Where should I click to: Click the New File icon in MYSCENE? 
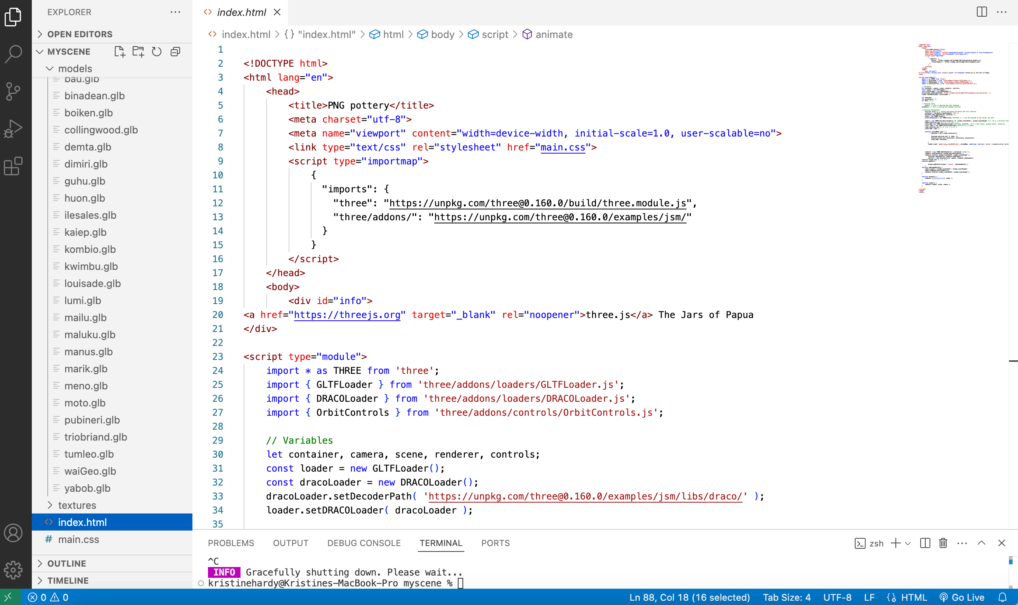[119, 52]
